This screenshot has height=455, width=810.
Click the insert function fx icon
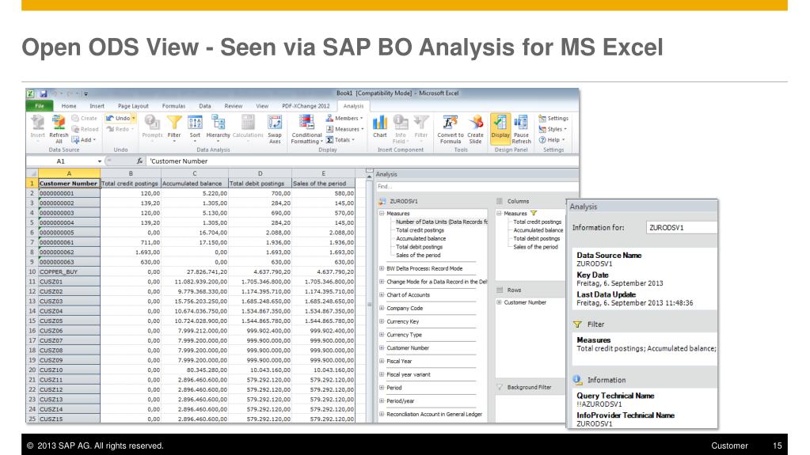pos(139,161)
